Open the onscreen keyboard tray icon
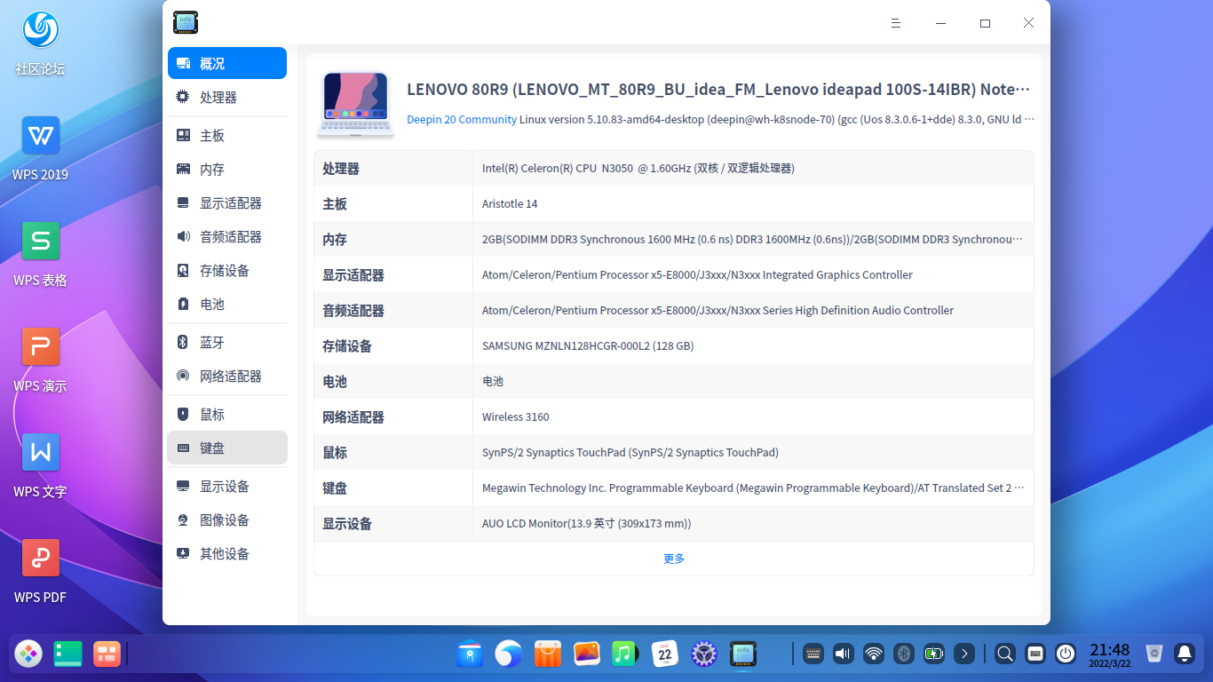Image resolution: width=1213 pixels, height=682 pixels. (813, 654)
